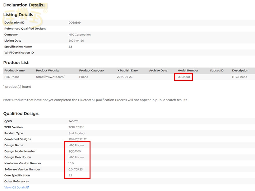Open the https://www.htc.com/ product website link

pos(50,77)
